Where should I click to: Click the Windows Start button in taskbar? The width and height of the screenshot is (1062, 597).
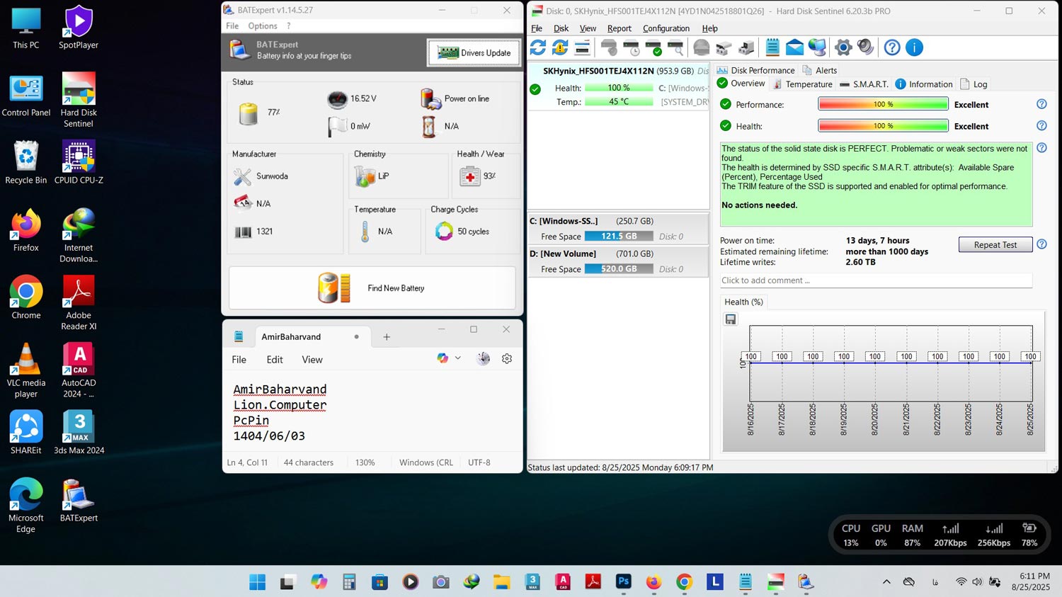click(258, 582)
